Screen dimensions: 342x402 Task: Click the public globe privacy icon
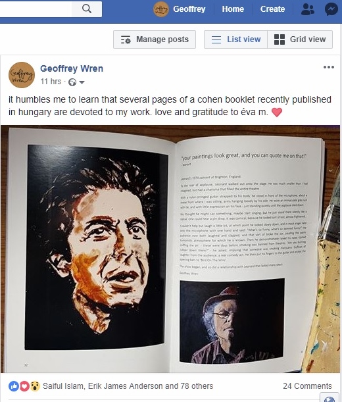point(72,82)
